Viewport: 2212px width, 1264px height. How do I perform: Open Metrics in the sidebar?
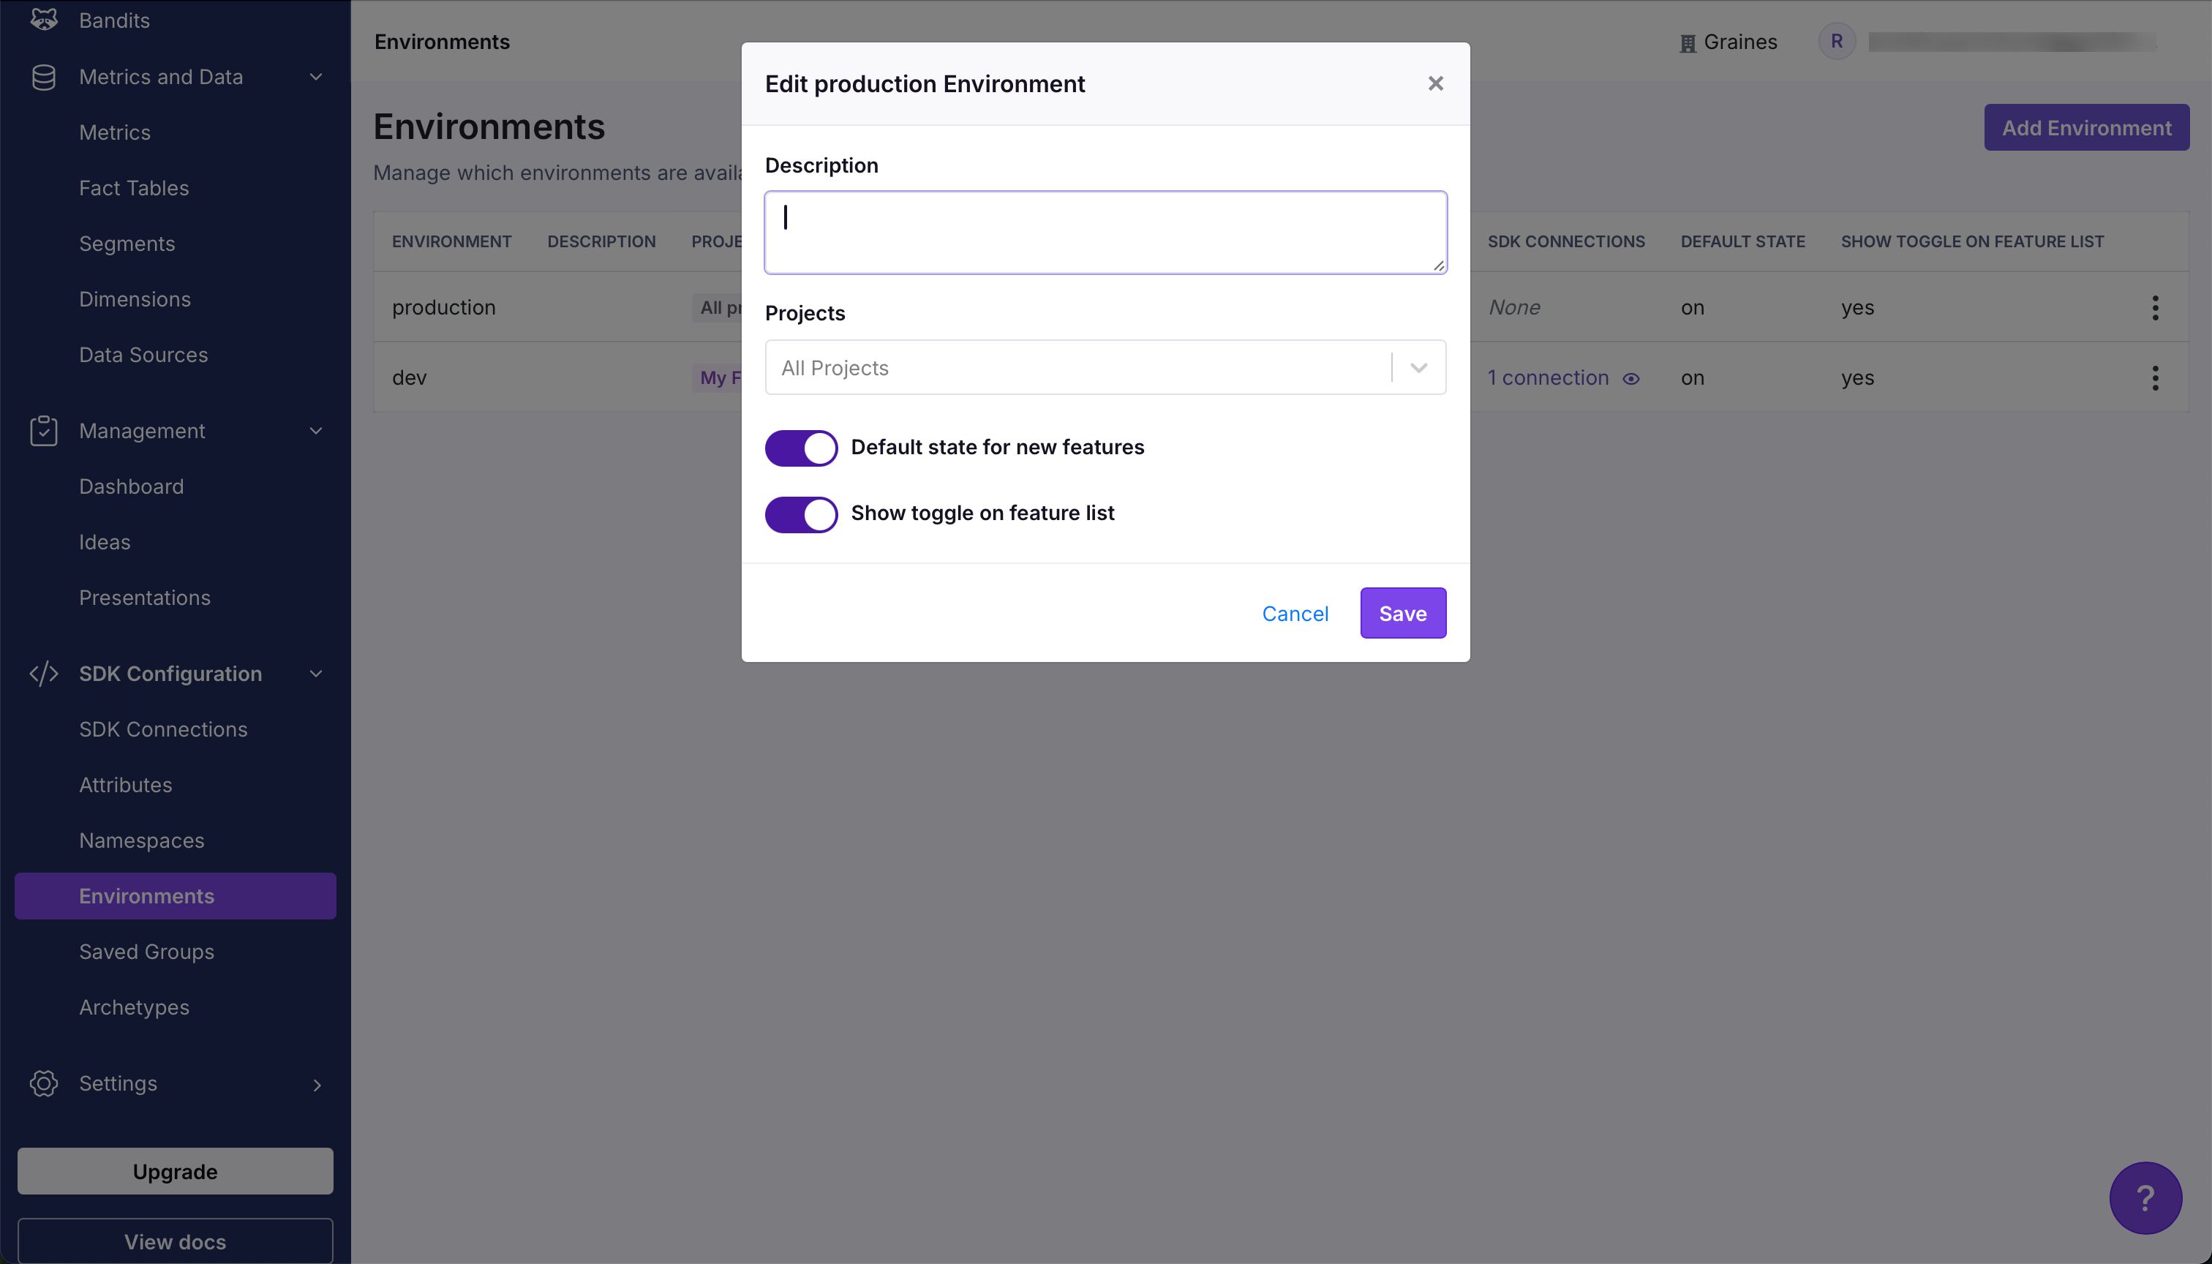[113, 132]
